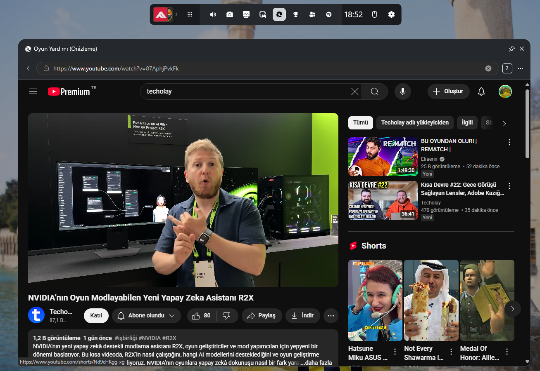Open the #R2X hashtag link
This screenshot has width=540, height=371.
coord(169,338)
